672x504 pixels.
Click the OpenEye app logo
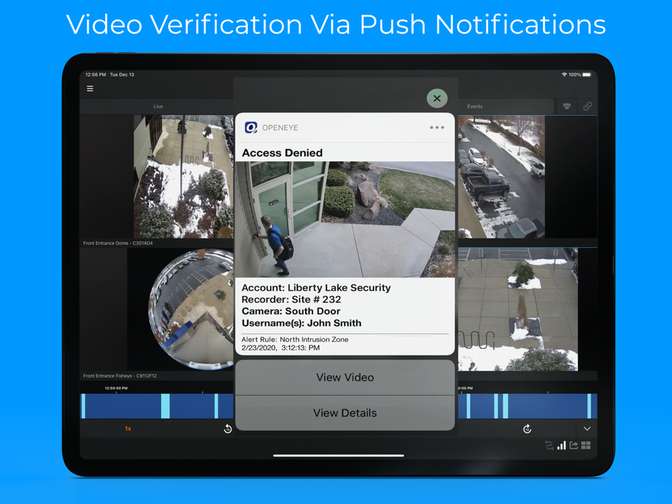pyautogui.click(x=251, y=127)
